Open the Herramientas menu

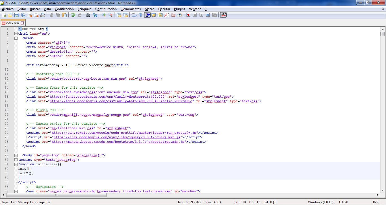point(131,9)
